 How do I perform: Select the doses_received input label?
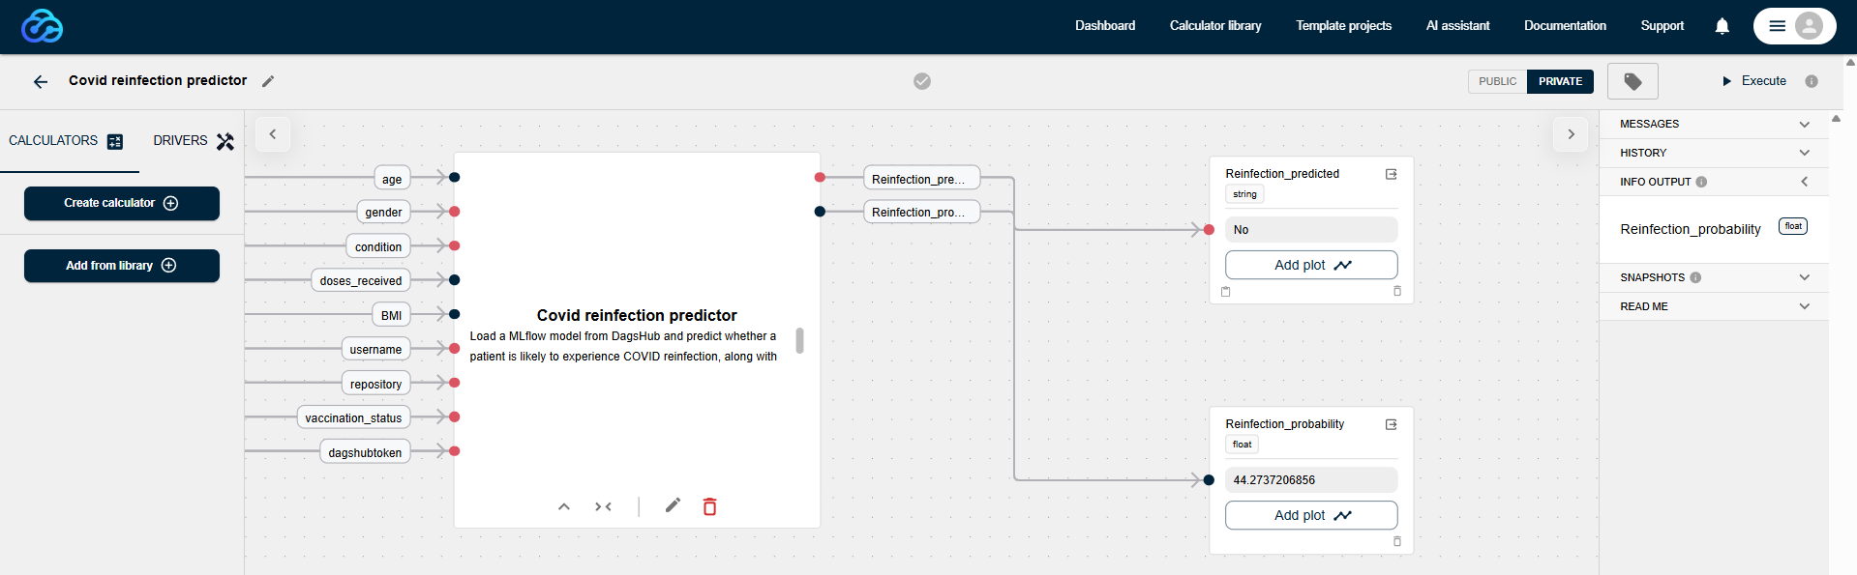pyautogui.click(x=361, y=280)
